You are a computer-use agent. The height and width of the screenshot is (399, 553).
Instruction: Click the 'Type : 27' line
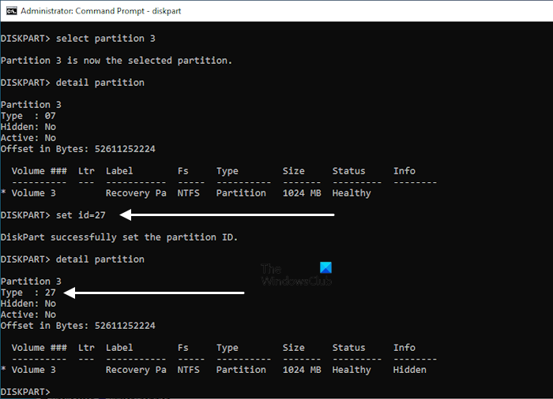tap(28, 293)
